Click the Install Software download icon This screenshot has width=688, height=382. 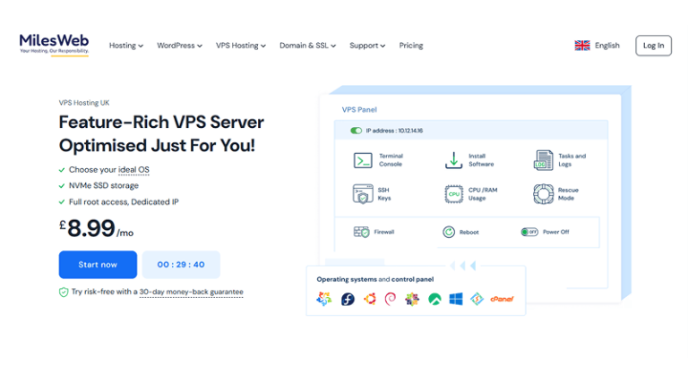[453, 160]
